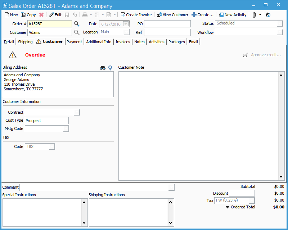
Task: Open the Additional Info tab
Action: [99, 42]
